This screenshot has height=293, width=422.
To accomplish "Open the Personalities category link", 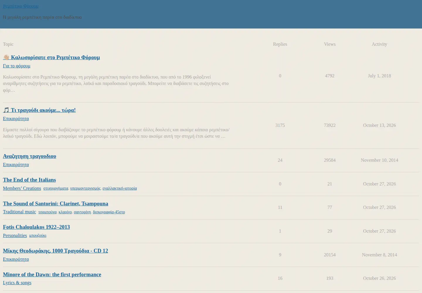I will click(15, 236).
